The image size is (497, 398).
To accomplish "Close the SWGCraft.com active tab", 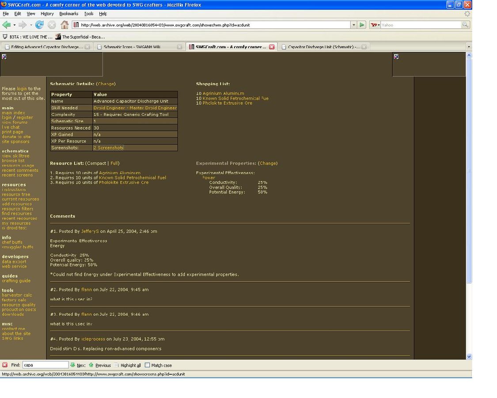I will tap(272, 47).
